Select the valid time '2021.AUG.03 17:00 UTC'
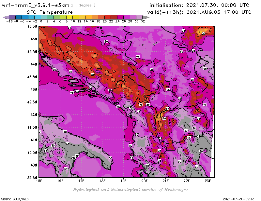Image resolution: width=261 pixels, height=201 pixels. pos(219,12)
